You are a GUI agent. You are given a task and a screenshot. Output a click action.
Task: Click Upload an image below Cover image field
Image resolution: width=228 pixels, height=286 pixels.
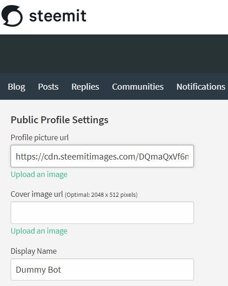tap(39, 231)
